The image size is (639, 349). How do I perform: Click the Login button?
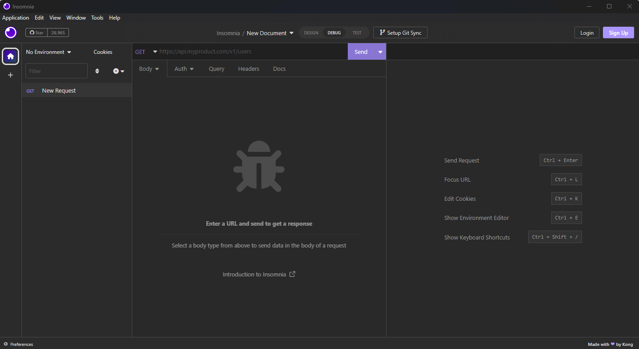(x=587, y=32)
